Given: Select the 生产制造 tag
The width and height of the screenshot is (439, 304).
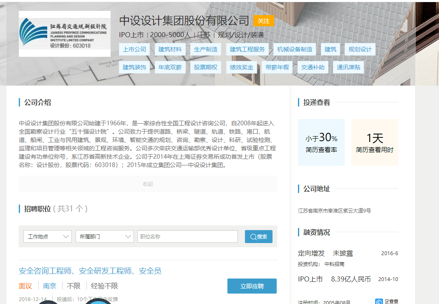Looking at the screenshot, I should [206, 49].
